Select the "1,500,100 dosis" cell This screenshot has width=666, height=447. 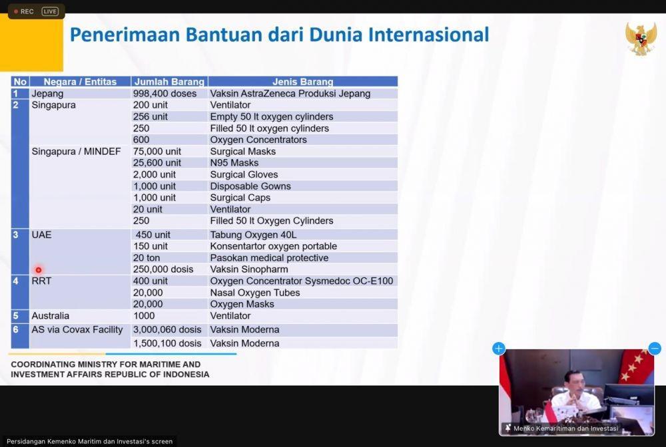[x=169, y=343]
